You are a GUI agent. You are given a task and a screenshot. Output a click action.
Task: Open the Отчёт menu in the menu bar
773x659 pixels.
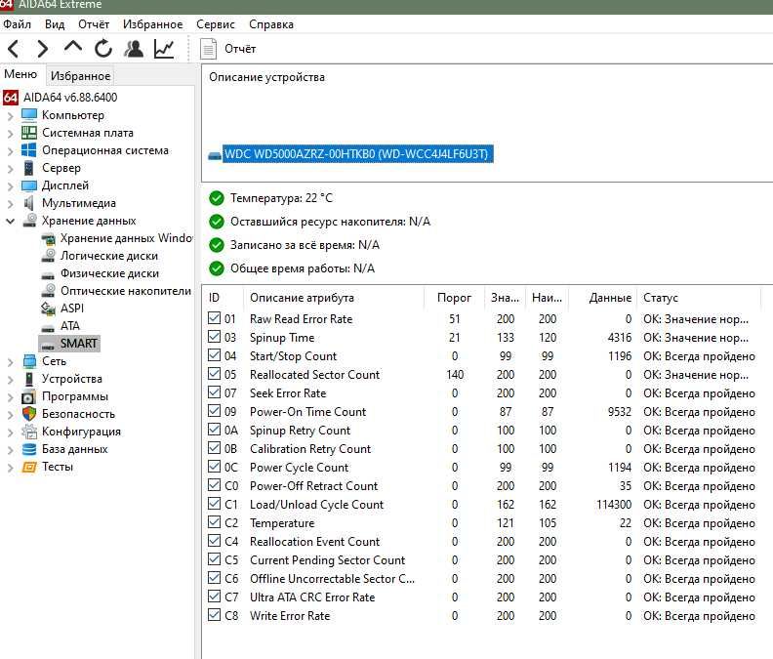coord(94,24)
